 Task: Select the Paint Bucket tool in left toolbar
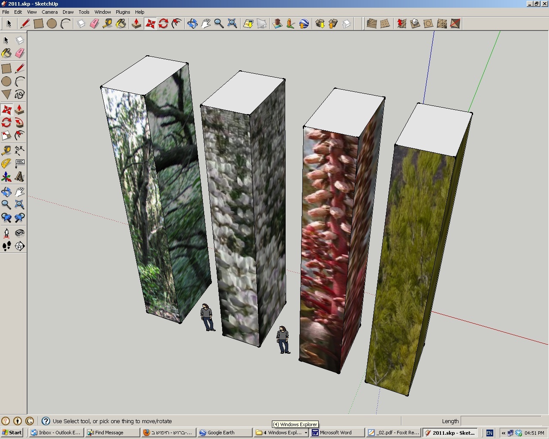(x=6, y=53)
